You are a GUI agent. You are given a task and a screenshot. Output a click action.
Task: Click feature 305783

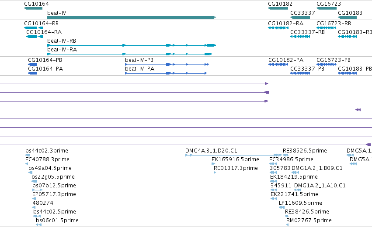(x=273, y=173)
